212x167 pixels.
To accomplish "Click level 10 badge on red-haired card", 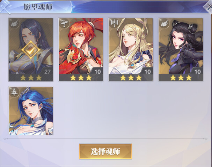I will pyautogui.click(x=97, y=71).
